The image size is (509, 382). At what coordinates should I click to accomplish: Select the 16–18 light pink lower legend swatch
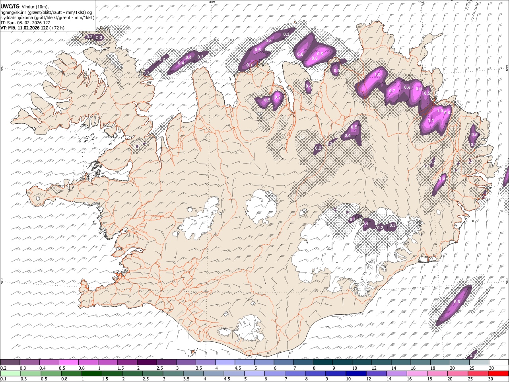point(418,373)
